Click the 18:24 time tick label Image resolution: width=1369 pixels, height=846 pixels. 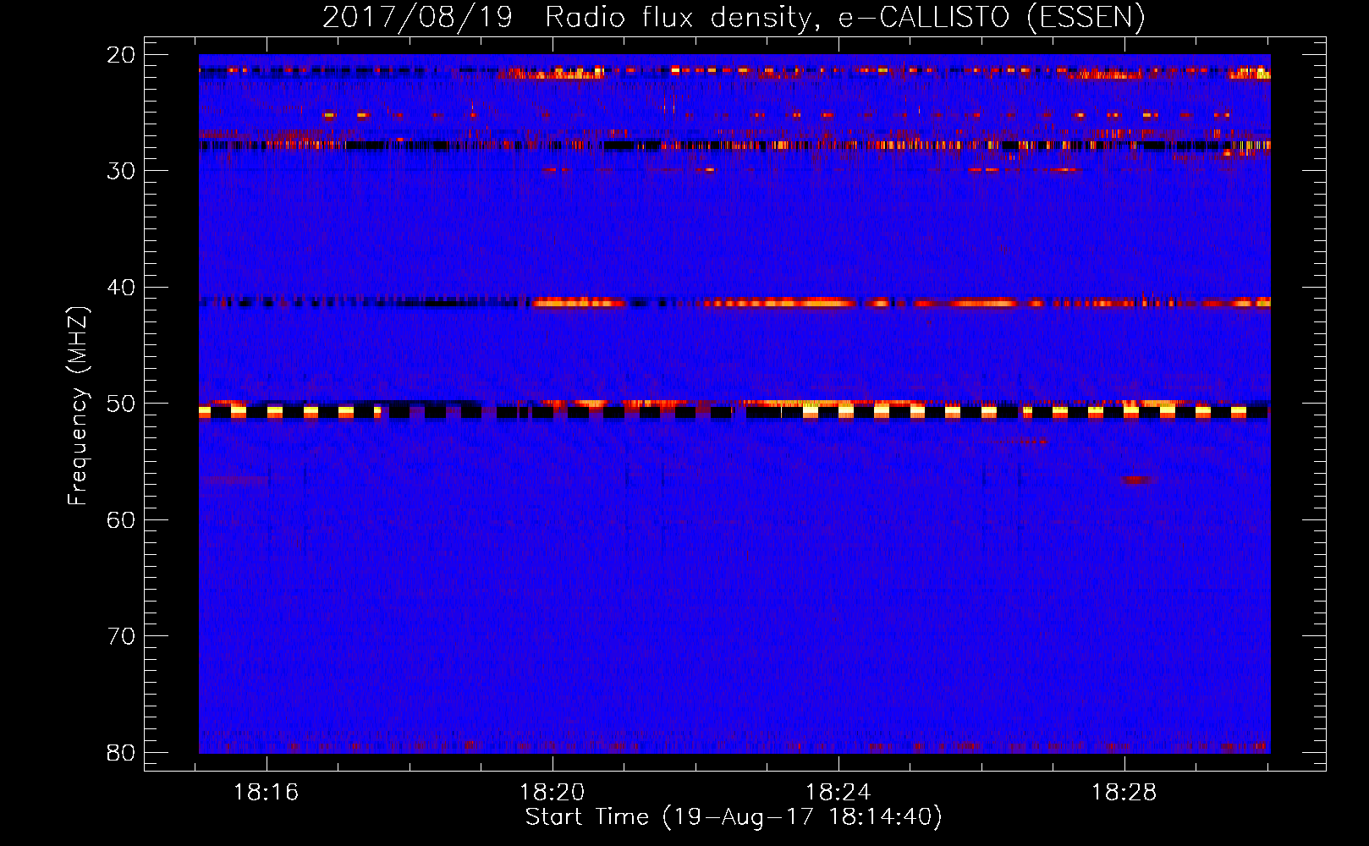[838, 793]
